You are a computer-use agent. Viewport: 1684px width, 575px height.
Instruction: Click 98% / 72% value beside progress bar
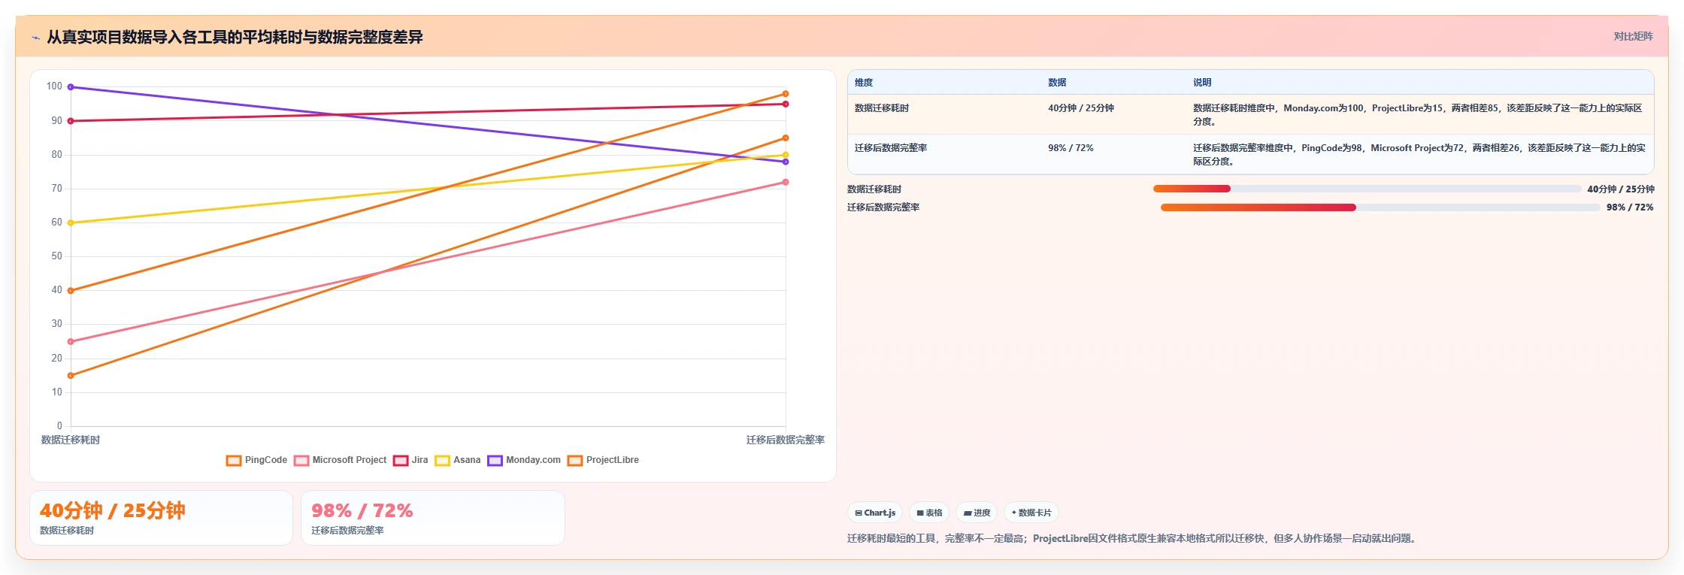click(x=1630, y=207)
